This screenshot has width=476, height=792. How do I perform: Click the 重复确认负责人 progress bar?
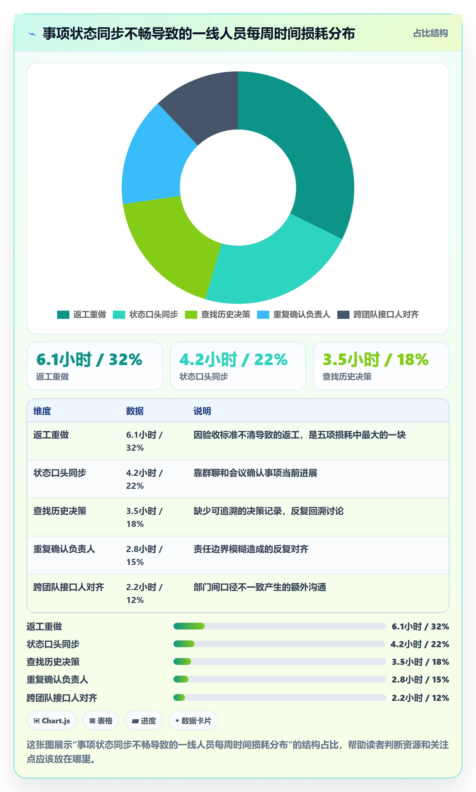(279, 679)
